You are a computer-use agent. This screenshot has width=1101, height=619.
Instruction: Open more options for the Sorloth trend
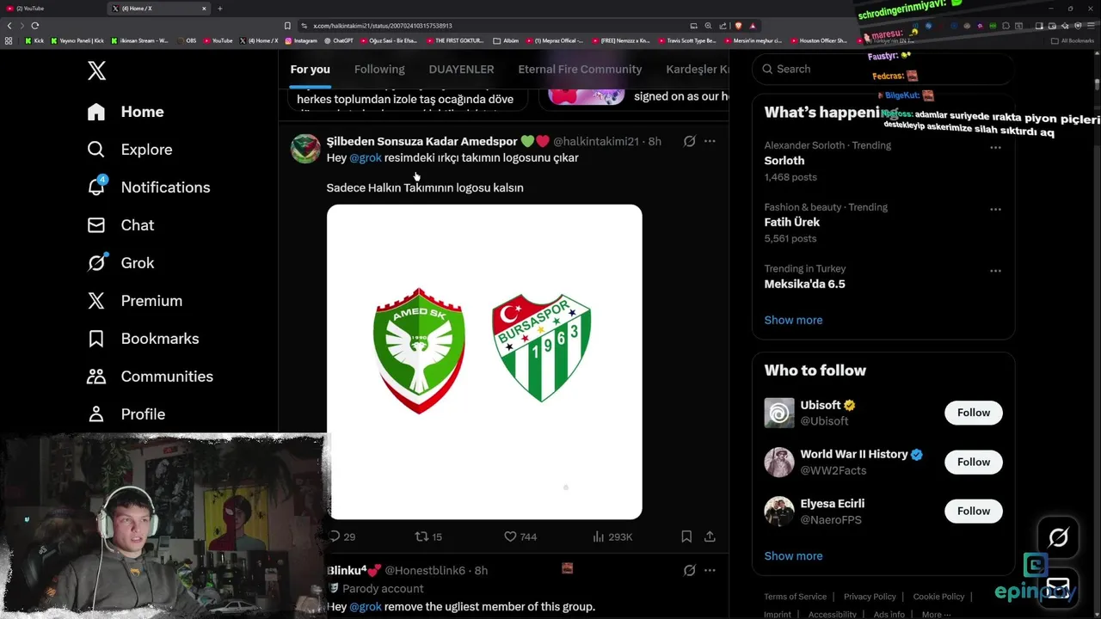[995, 147]
